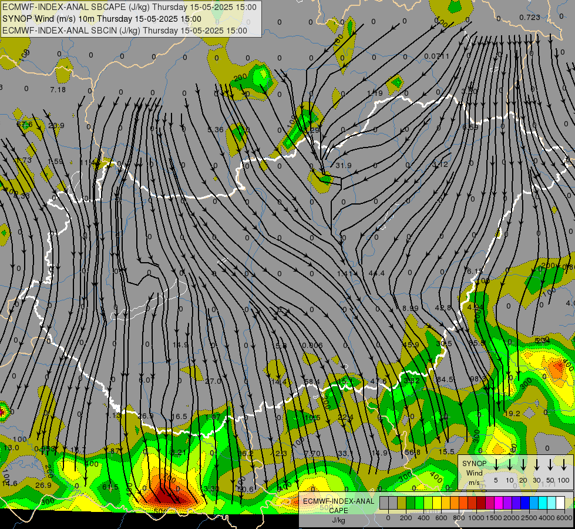This screenshot has height=529, width=575.
Task: Click the 1.19 value on the map
Action: [375, 93]
